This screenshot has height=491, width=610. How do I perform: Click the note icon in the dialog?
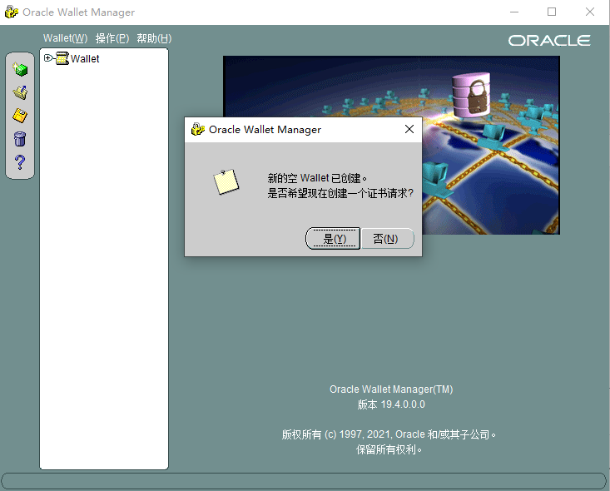(x=226, y=181)
